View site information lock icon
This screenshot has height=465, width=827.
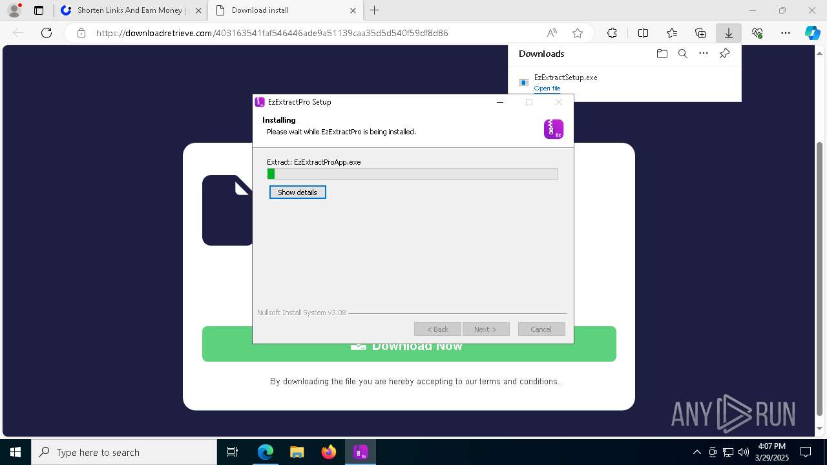pos(81,33)
